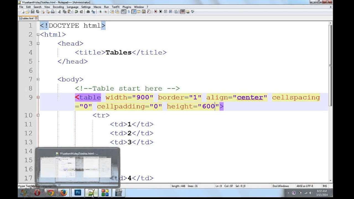Click the Save All toolbar icon

pyautogui.click(x=38, y=12)
